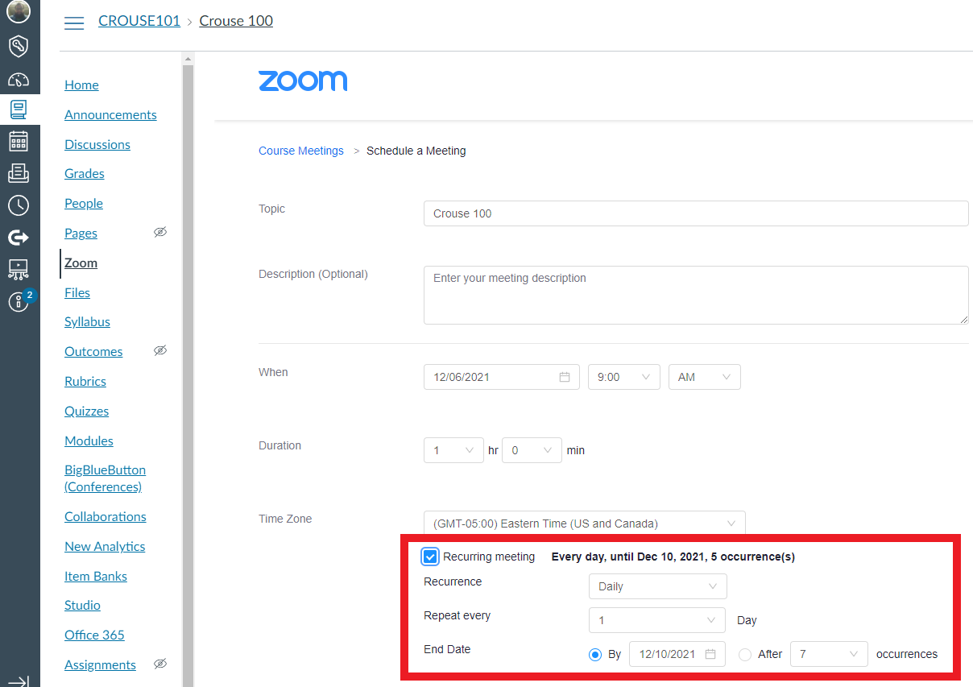This screenshot has width=973, height=687.
Task: Open the Courses book icon
Action: pyautogui.click(x=19, y=109)
